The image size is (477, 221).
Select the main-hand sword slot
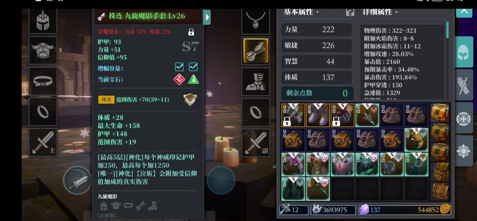(43, 142)
